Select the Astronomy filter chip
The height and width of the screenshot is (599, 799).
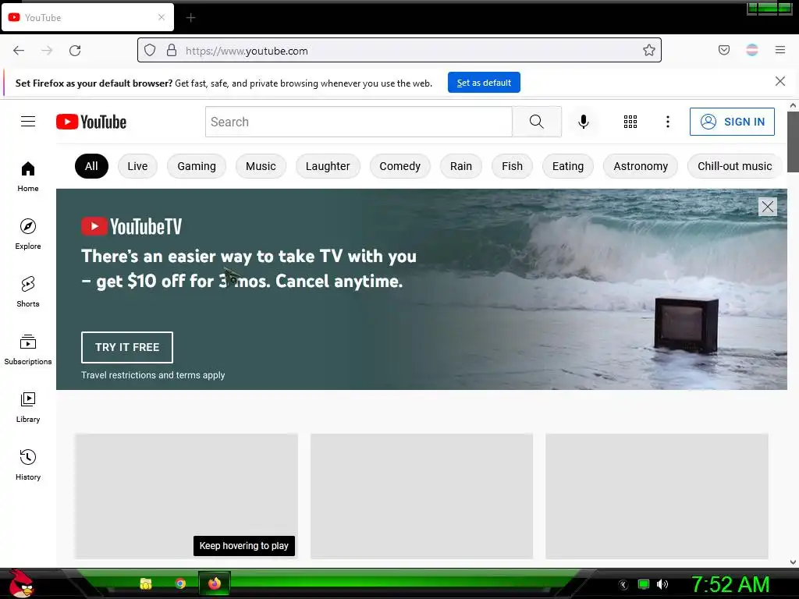[641, 166]
